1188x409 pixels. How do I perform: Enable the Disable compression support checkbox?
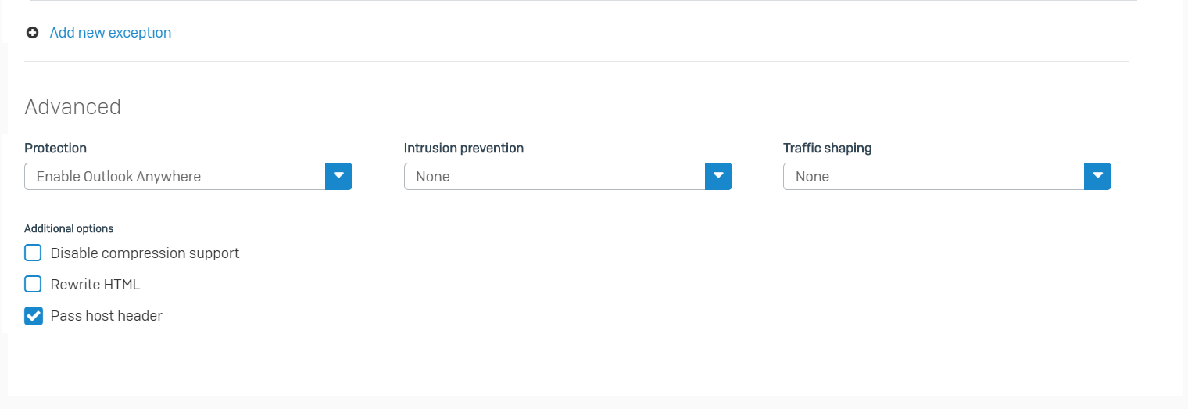tap(33, 253)
